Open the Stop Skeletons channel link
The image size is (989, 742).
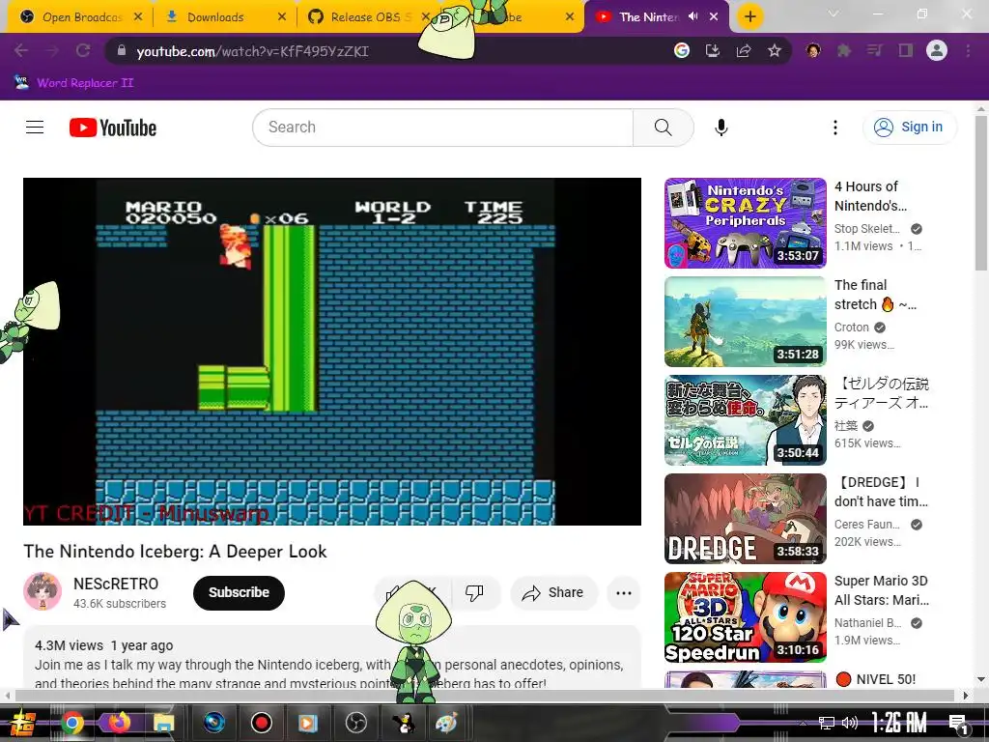866,228
